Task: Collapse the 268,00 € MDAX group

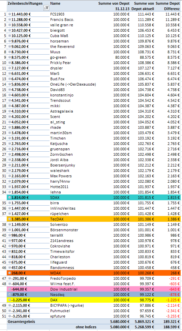Action: [10, 273]
